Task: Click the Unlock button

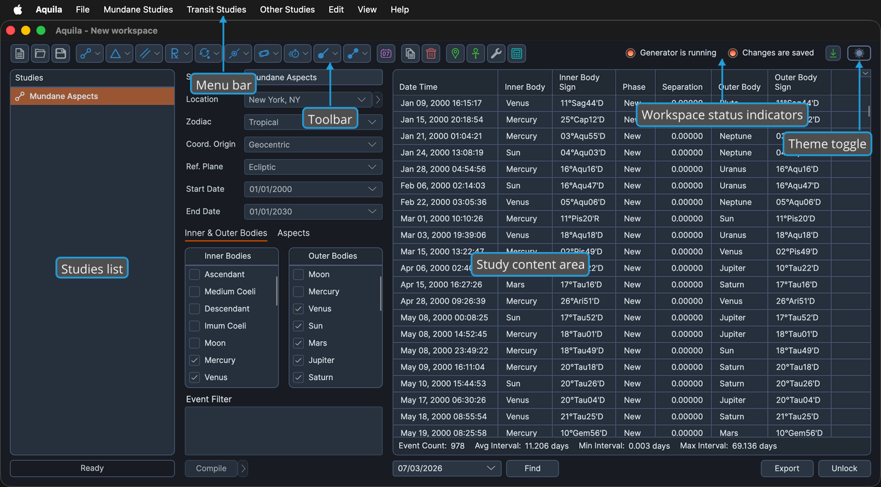Action: [x=844, y=469]
